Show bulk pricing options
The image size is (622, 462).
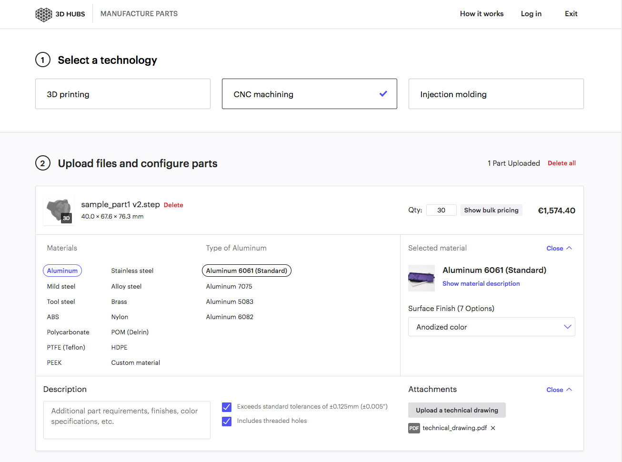[491, 210]
